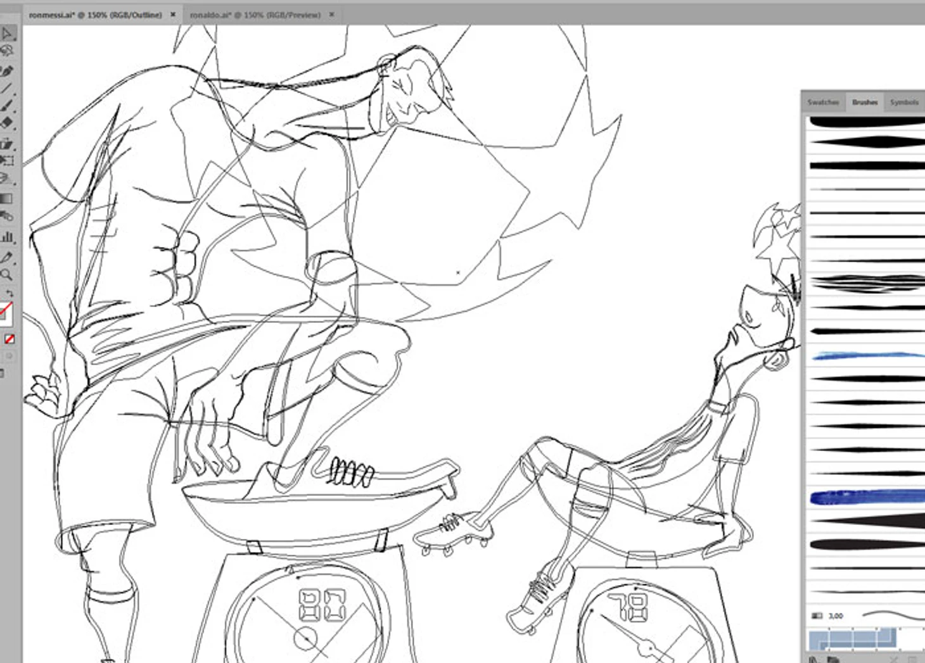Open Brush Libraries menu icon
This screenshot has height=663, width=925.
(x=813, y=659)
